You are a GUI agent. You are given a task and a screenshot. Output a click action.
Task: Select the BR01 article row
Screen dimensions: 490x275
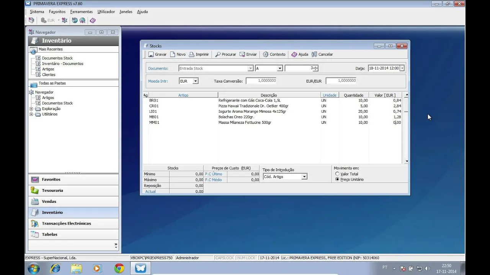pos(273,100)
